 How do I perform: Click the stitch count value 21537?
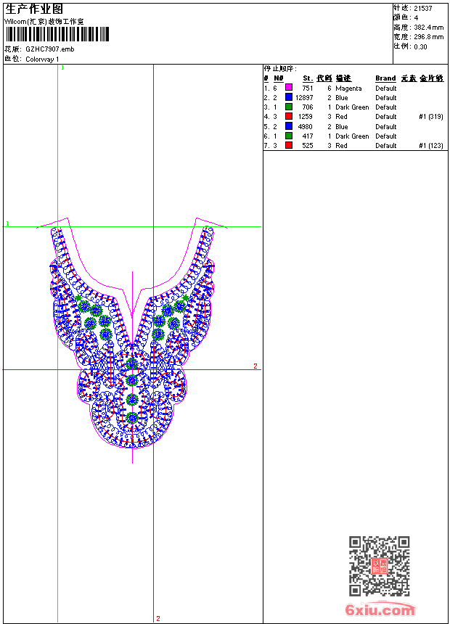click(423, 8)
